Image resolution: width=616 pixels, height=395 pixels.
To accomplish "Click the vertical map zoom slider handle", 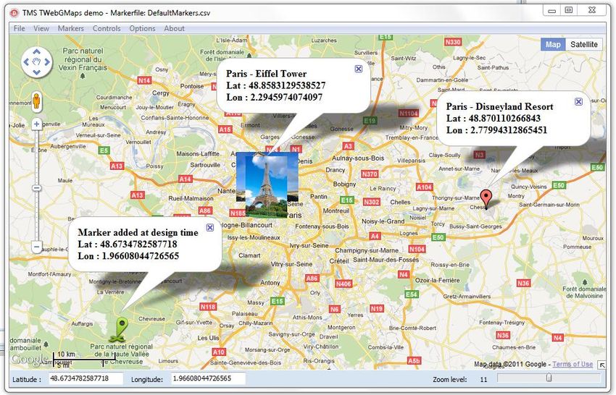I will pos(36,188).
